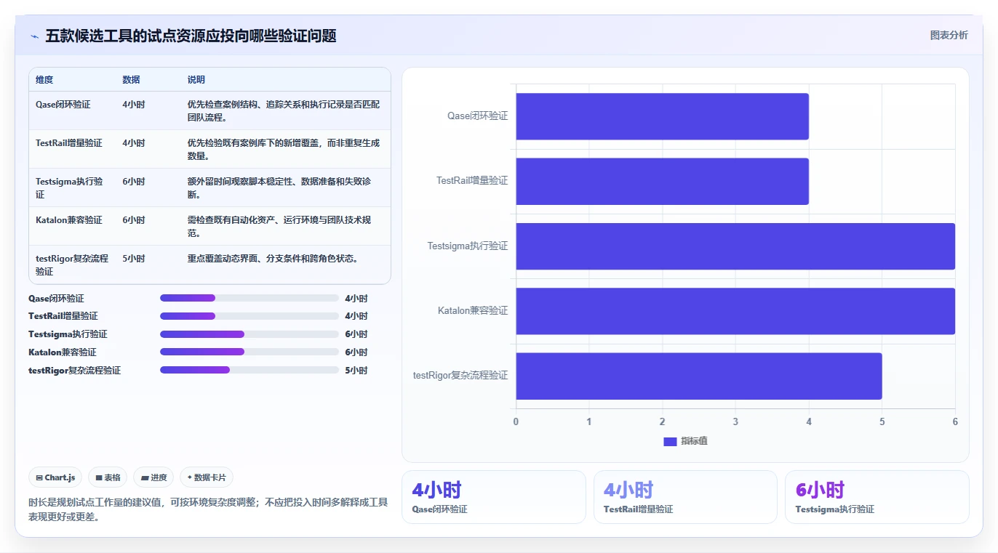The image size is (998, 553).
Task: Click the footnote beginning 时长是规划试点工作量
Action: [x=208, y=509]
